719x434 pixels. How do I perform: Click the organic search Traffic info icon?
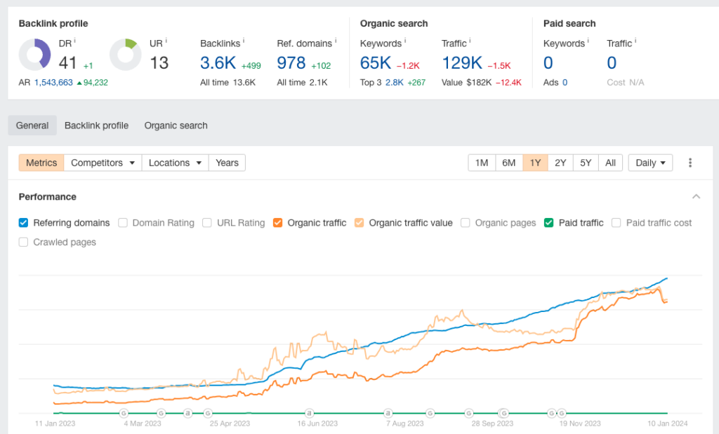pyautogui.click(x=470, y=42)
